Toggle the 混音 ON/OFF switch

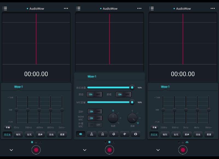click(x=94, y=94)
